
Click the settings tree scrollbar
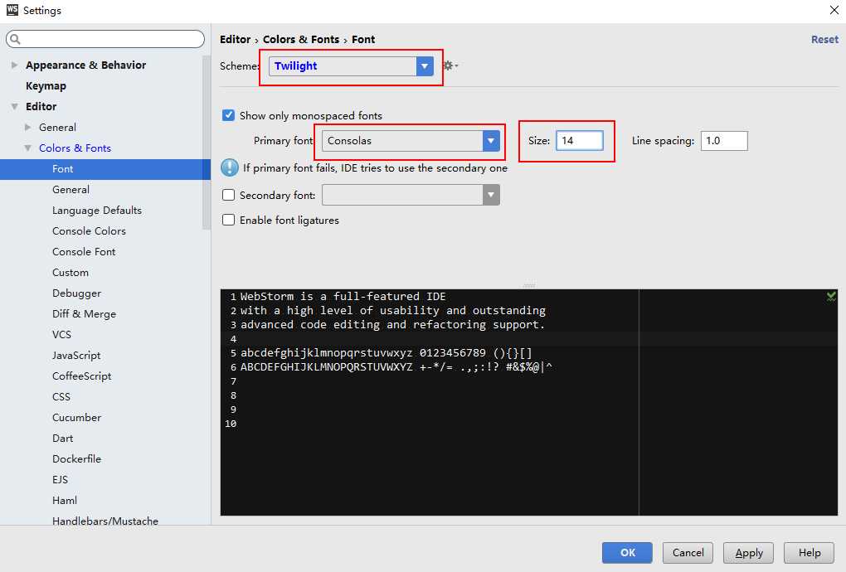206,143
